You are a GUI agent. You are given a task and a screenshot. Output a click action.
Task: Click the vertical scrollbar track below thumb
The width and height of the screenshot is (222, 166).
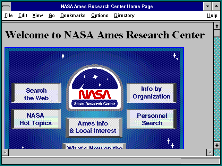pos(217,89)
